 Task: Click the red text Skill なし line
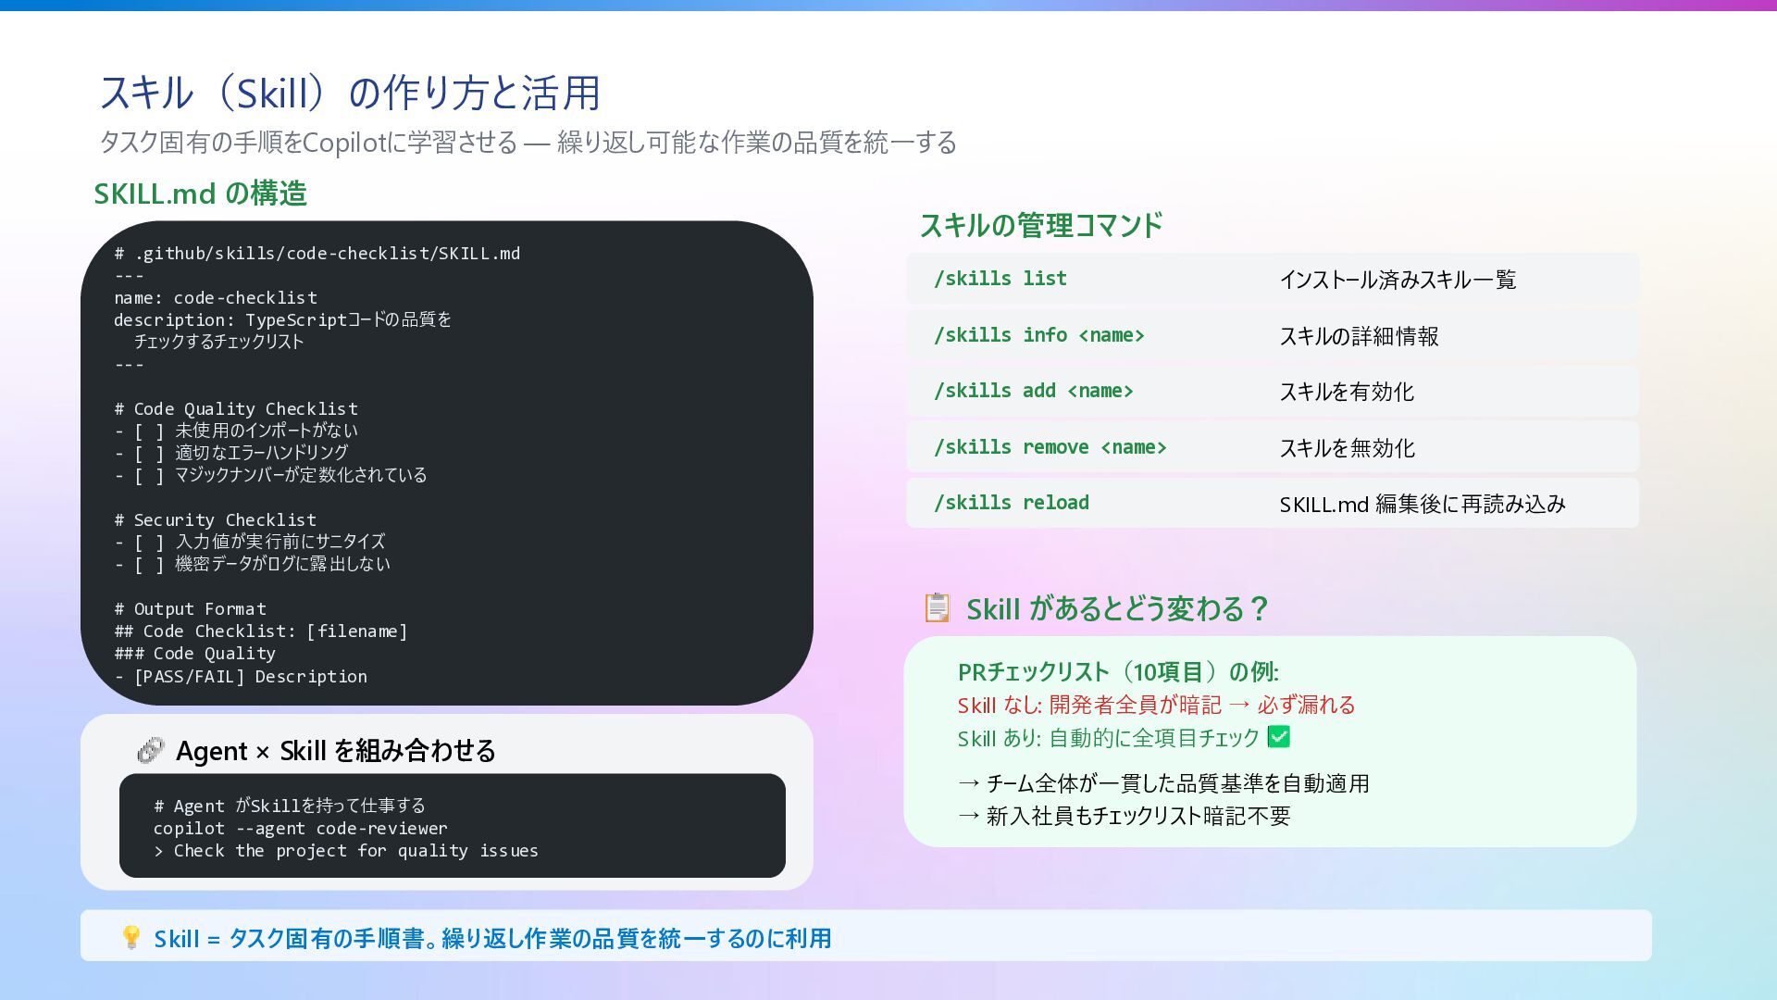click(1156, 705)
